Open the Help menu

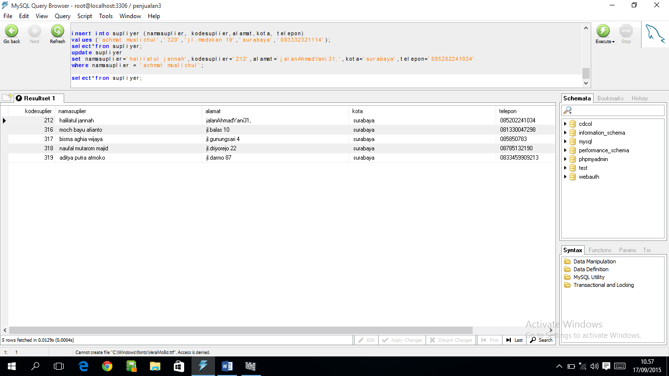(x=154, y=16)
